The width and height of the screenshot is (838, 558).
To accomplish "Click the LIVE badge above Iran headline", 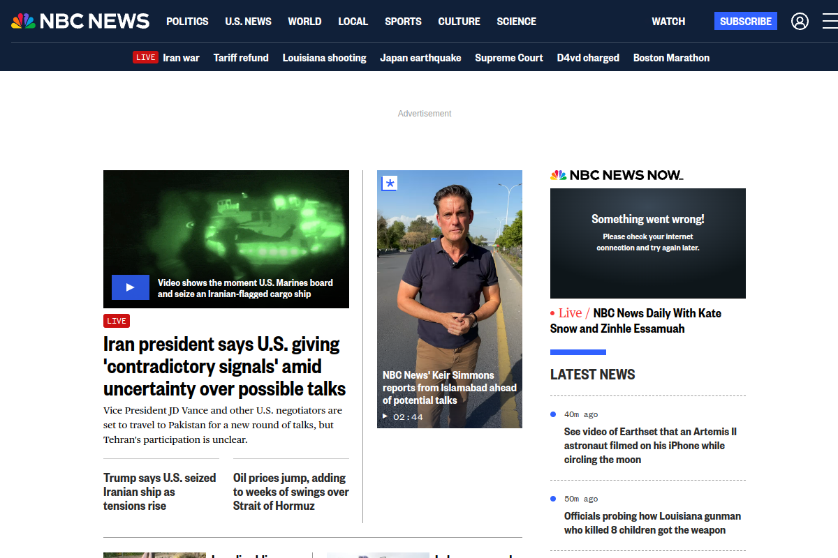I will coord(117,321).
